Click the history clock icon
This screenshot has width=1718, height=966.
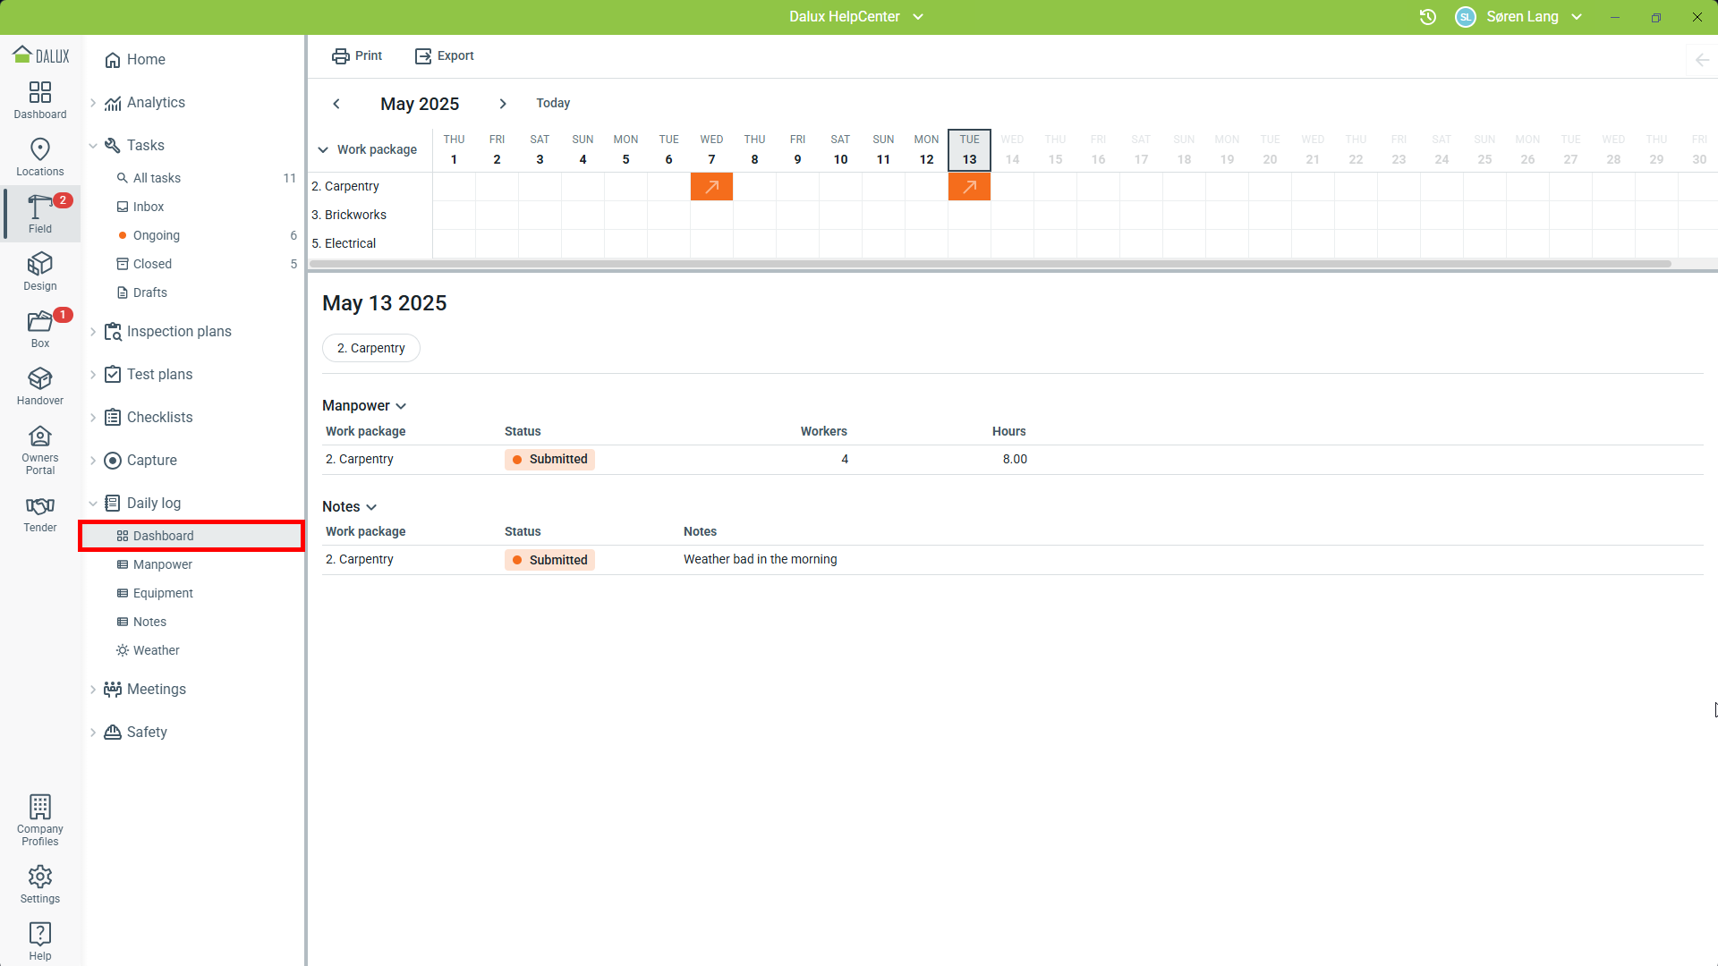point(1428,17)
